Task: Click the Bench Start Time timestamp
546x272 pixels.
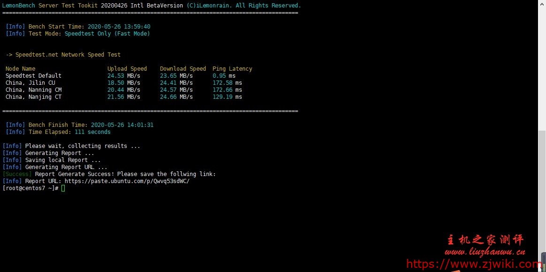Action: pos(119,27)
